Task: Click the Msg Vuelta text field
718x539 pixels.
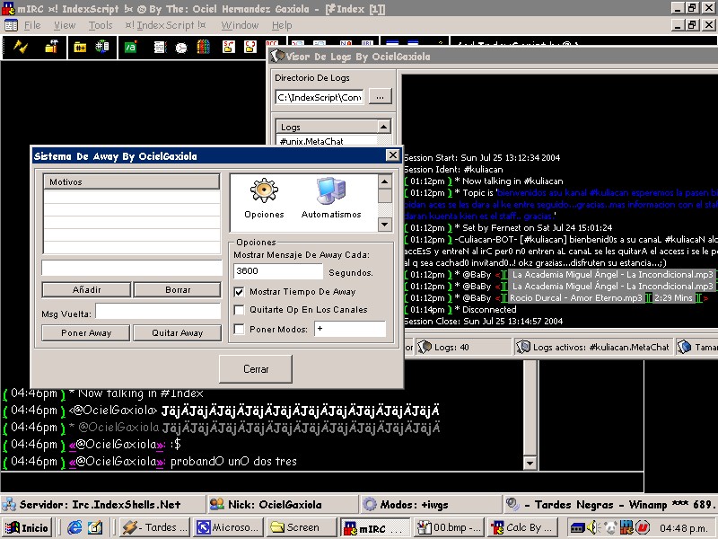Action: (x=158, y=312)
